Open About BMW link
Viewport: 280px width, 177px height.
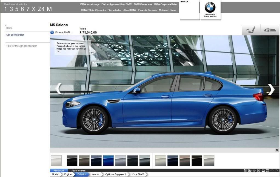click(130, 10)
